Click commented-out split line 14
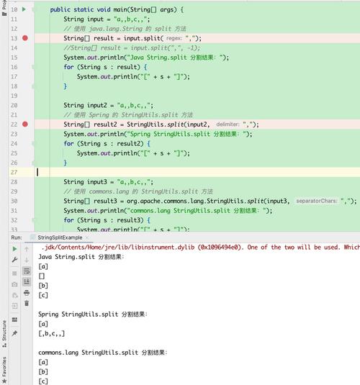 point(132,48)
